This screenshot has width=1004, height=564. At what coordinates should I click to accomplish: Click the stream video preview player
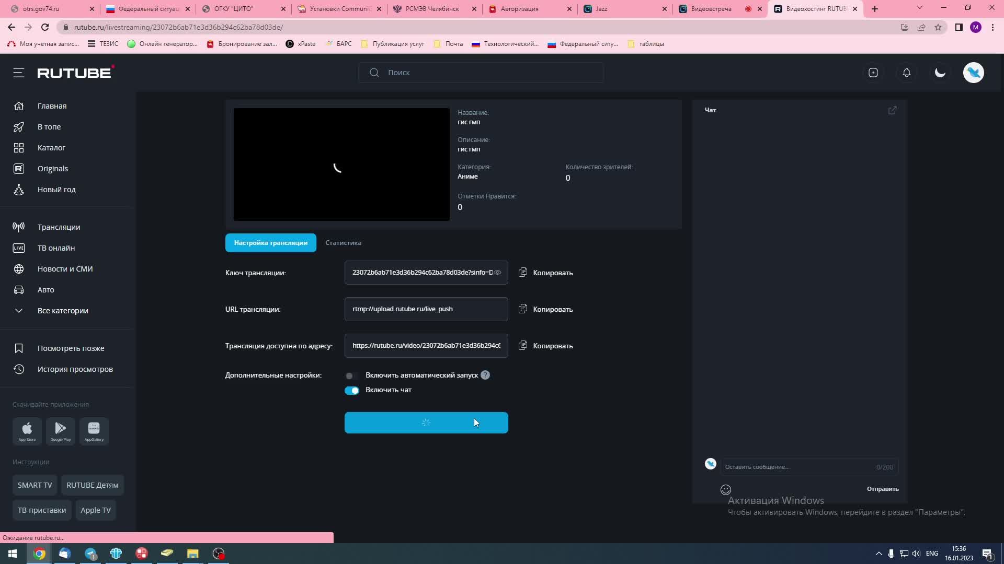341,164
